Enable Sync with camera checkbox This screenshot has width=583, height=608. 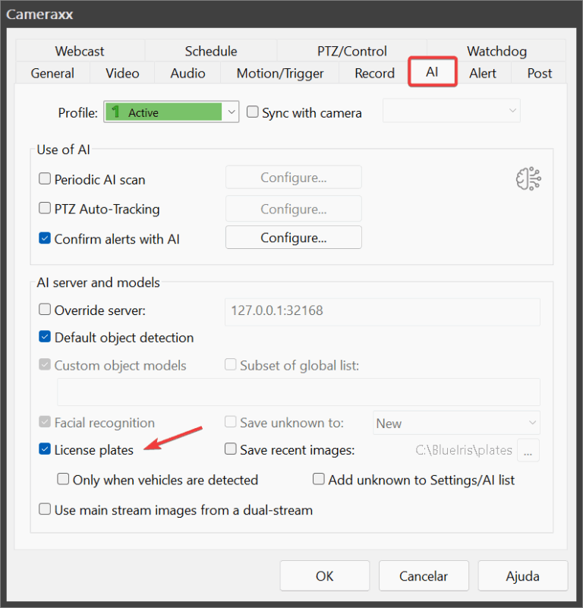254,112
